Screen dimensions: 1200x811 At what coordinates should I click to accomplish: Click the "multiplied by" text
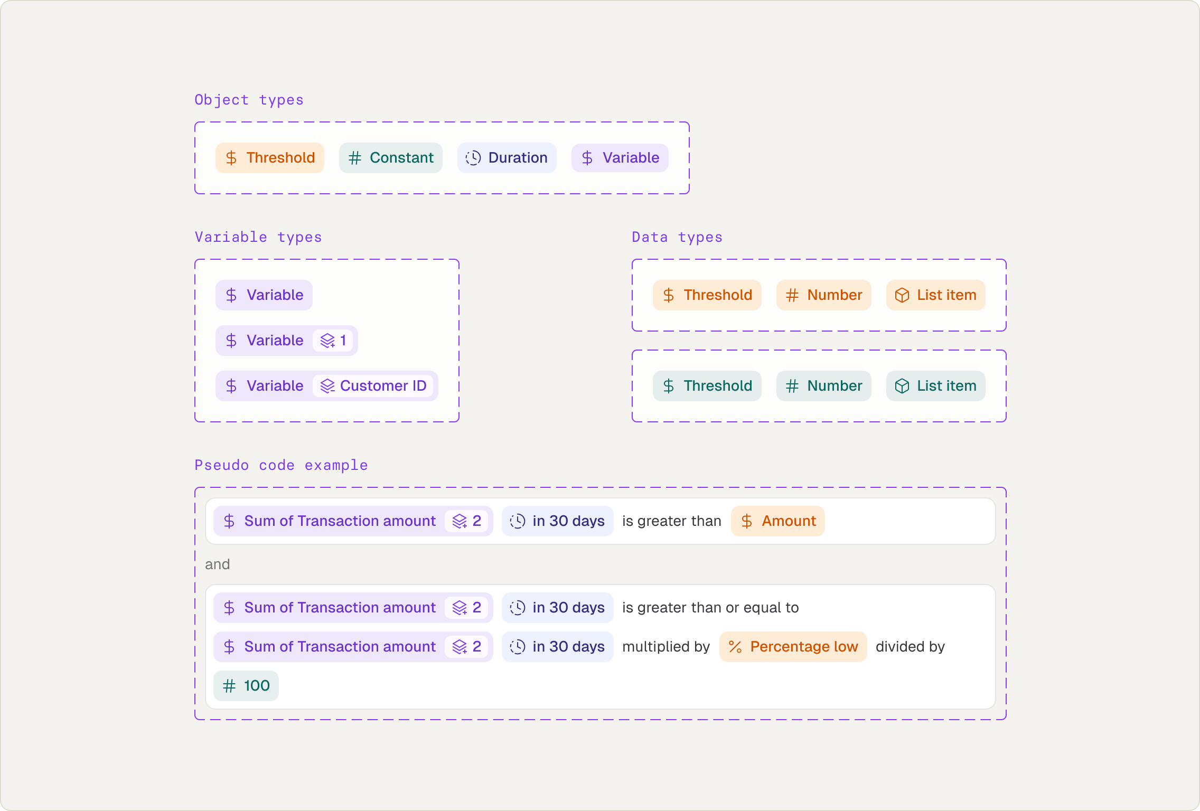pyautogui.click(x=666, y=647)
